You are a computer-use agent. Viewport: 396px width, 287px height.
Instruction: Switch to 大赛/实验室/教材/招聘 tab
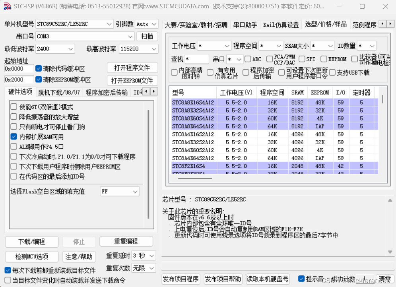pos(196,25)
